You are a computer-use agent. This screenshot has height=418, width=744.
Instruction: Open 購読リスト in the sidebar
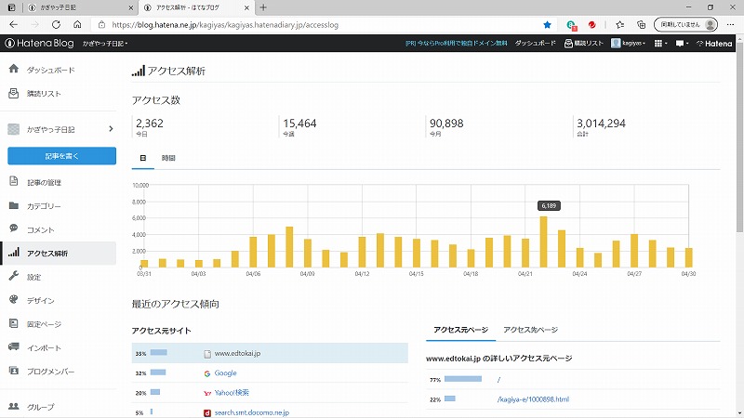(44, 94)
